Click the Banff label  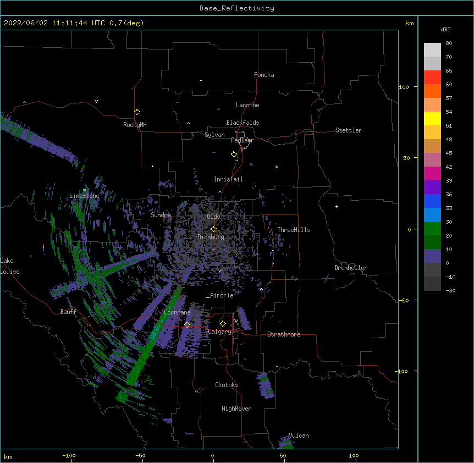pyautogui.click(x=68, y=312)
